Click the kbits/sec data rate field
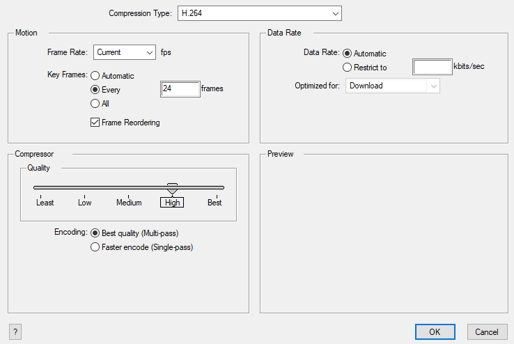The image size is (514, 344). [x=432, y=68]
